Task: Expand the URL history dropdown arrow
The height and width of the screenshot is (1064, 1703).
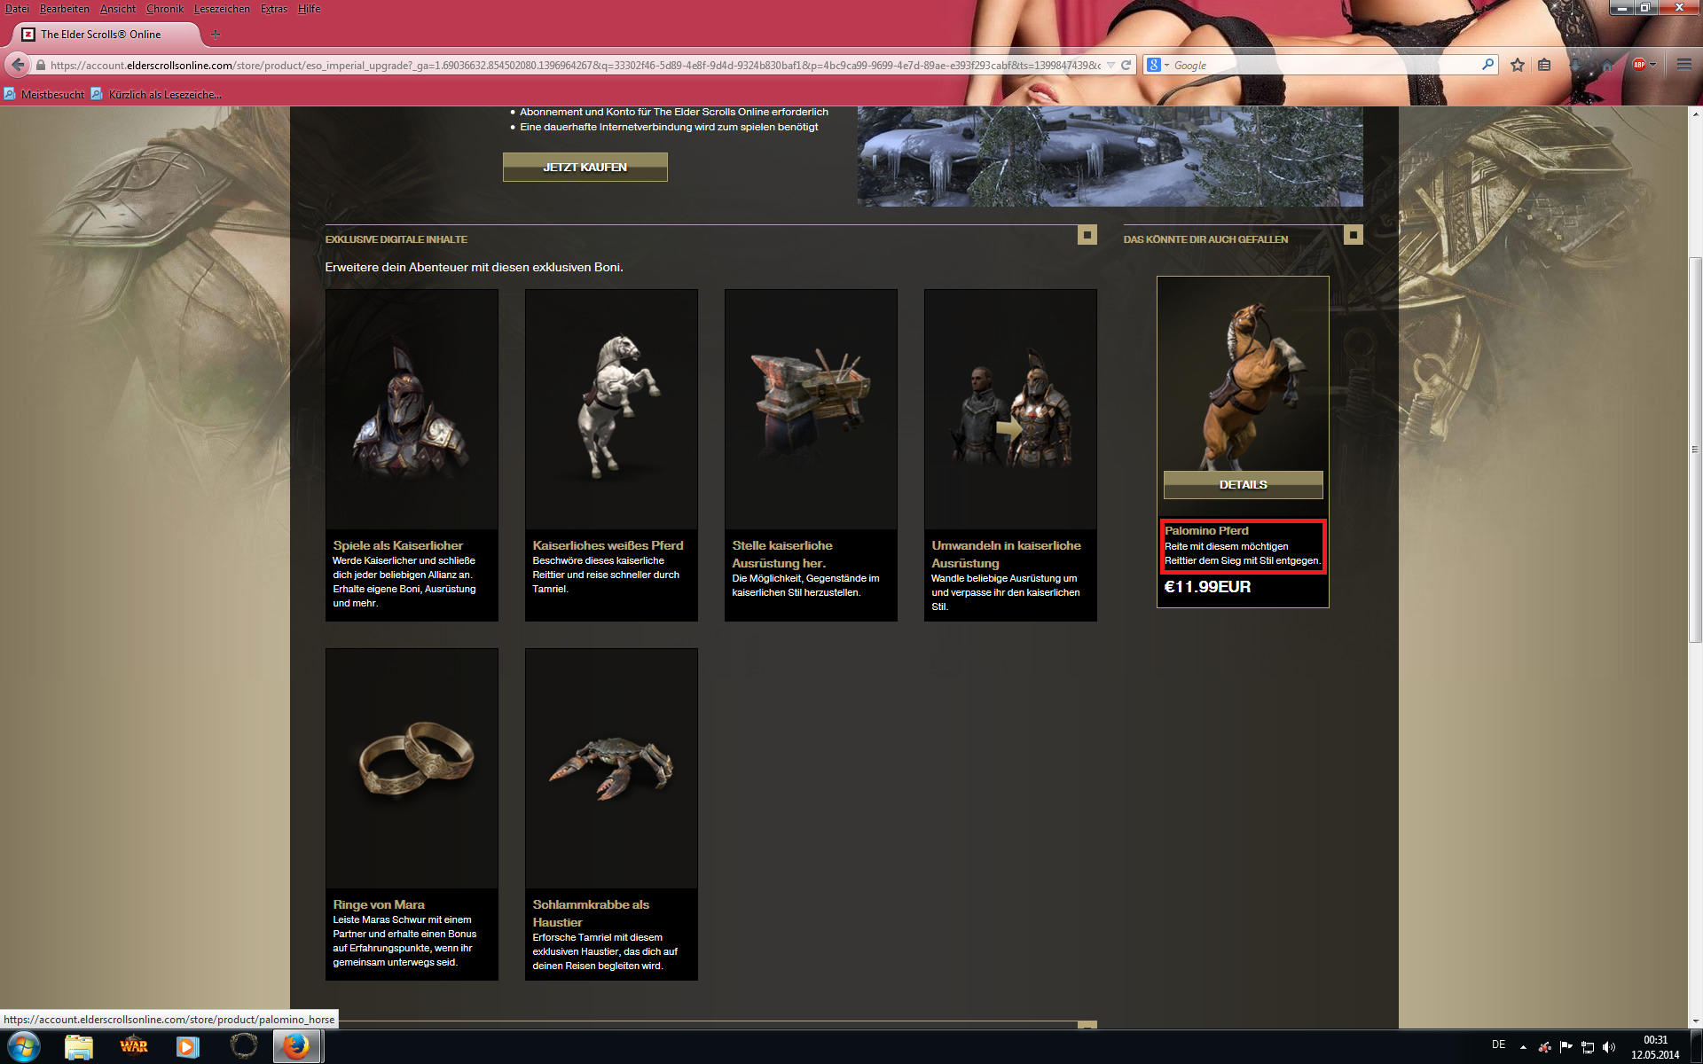Action: [1110, 65]
